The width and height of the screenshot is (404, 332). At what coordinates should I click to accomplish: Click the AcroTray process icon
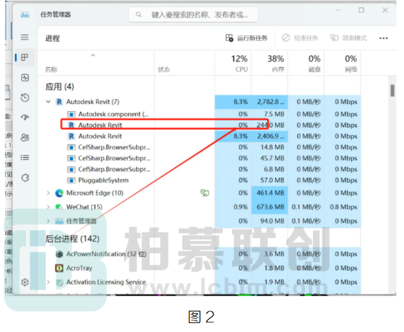60,268
